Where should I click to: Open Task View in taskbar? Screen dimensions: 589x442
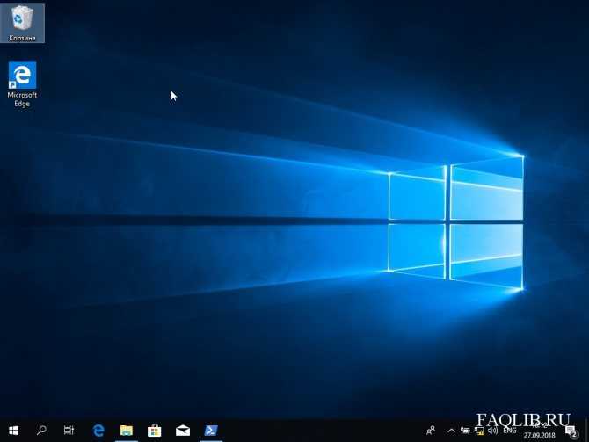point(69,431)
